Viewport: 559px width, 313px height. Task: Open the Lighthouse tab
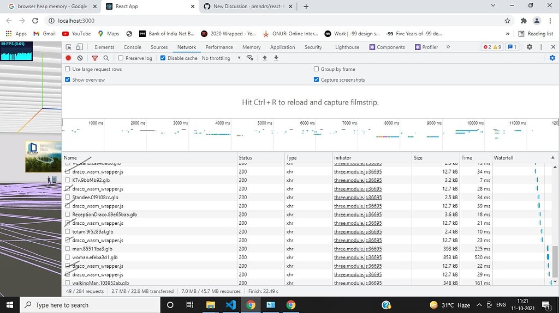click(x=347, y=47)
